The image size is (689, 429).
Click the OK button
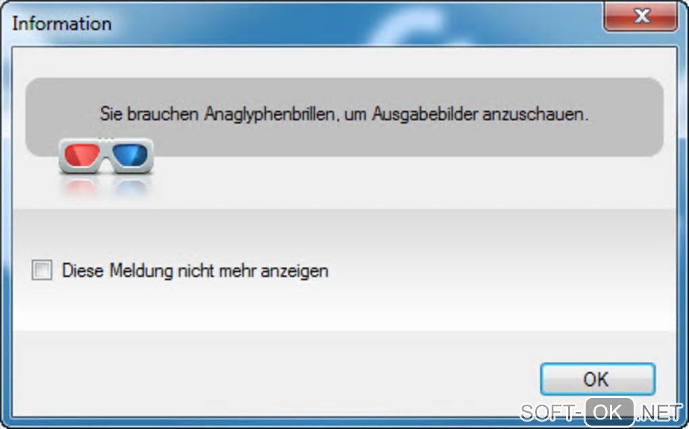pos(598,379)
